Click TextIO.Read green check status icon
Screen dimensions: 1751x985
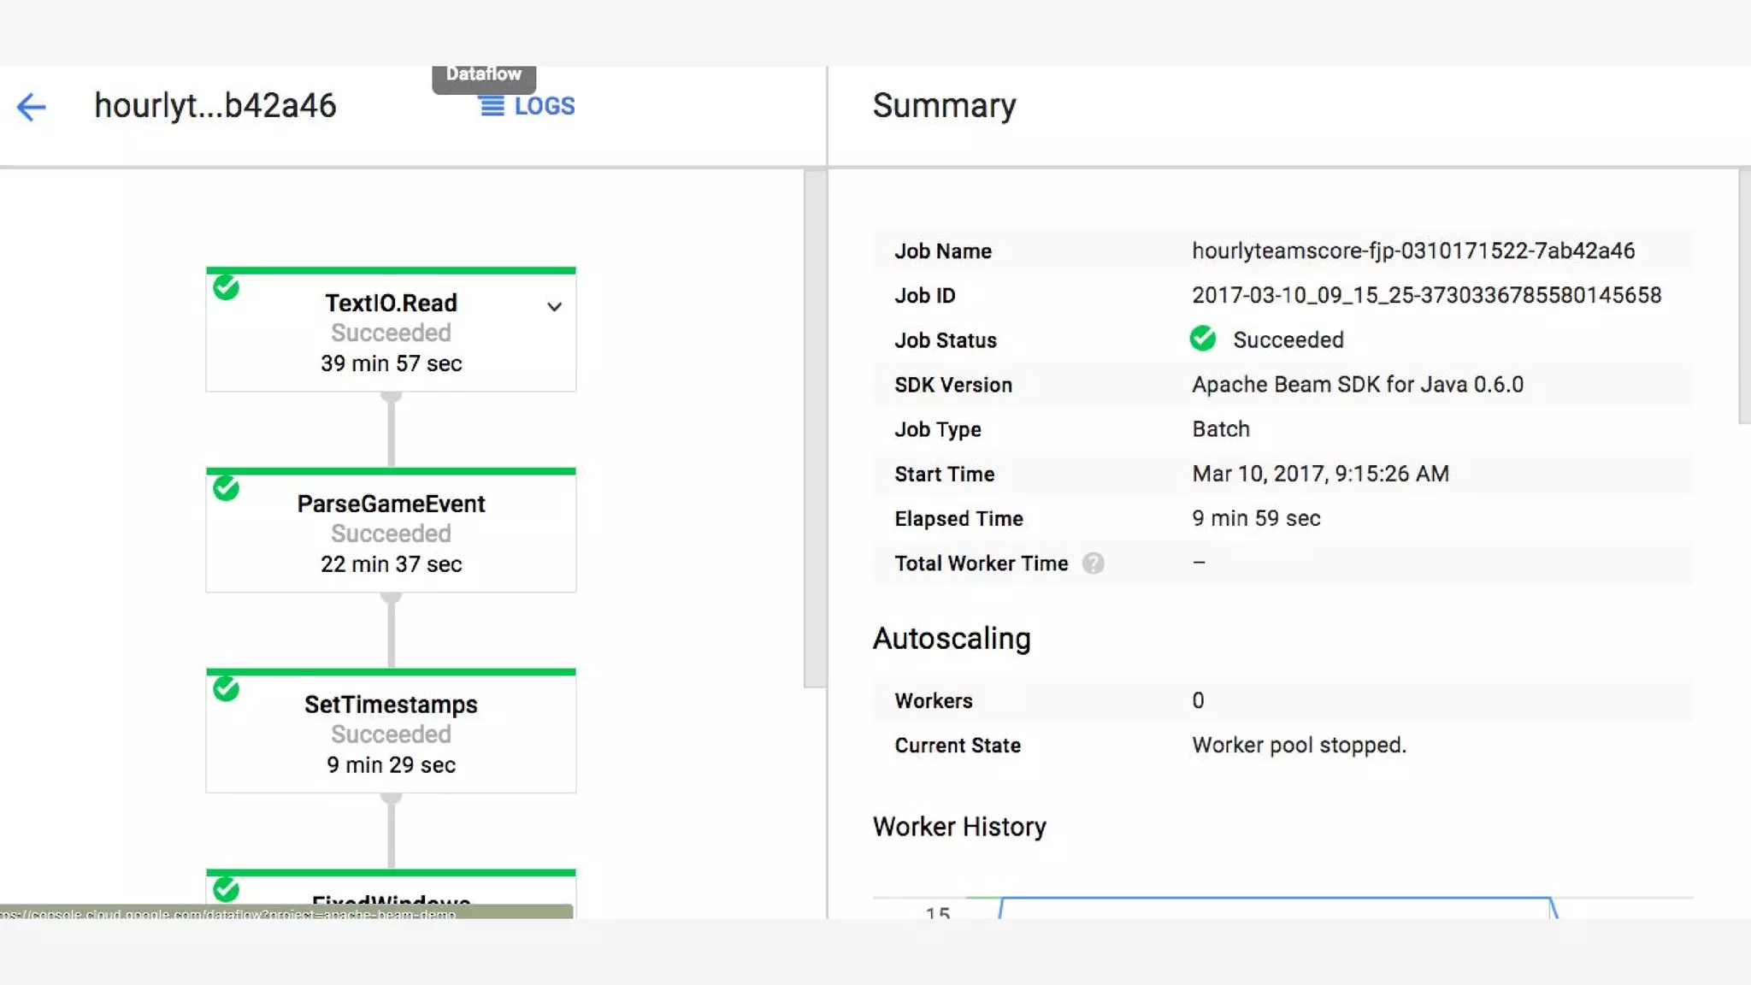coord(227,287)
